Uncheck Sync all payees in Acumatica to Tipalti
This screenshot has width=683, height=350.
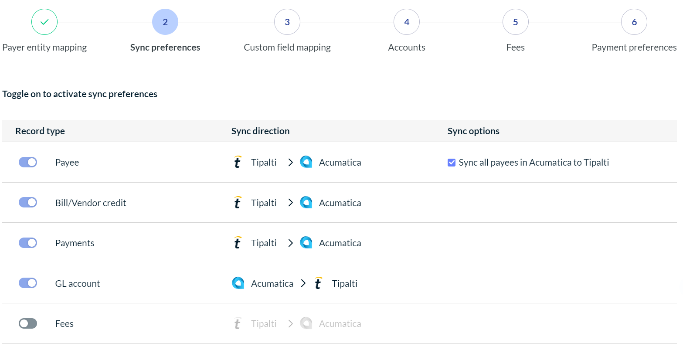(452, 162)
